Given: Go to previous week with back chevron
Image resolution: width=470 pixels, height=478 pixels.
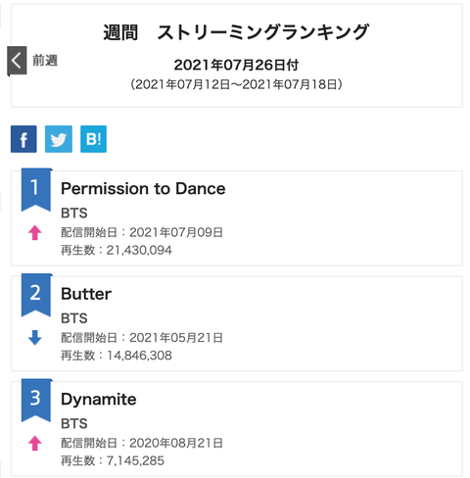Looking at the screenshot, I should tap(17, 61).
